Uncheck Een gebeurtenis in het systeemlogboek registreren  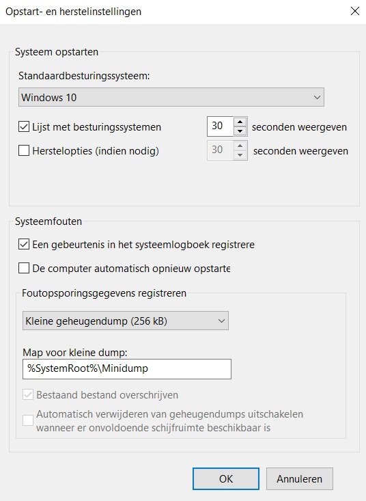tap(24, 245)
